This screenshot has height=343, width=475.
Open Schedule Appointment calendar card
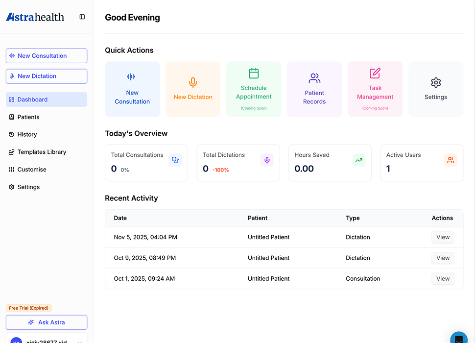tap(254, 89)
